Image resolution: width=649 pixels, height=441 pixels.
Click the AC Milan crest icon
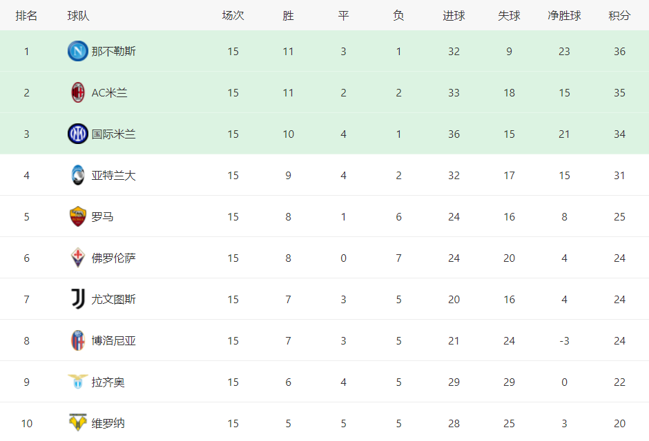click(x=78, y=92)
